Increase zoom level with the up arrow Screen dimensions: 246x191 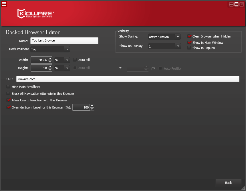pos(92,106)
